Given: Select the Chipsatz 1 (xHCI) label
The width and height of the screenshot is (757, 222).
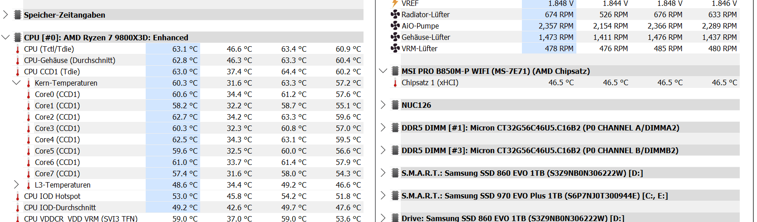Looking at the screenshot, I should [430, 82].
